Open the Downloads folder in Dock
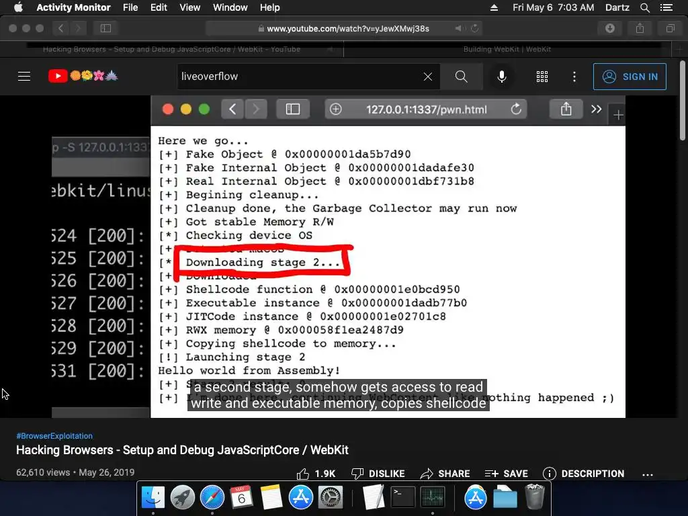This screenshot has width=688, height=516. (505, 498)
